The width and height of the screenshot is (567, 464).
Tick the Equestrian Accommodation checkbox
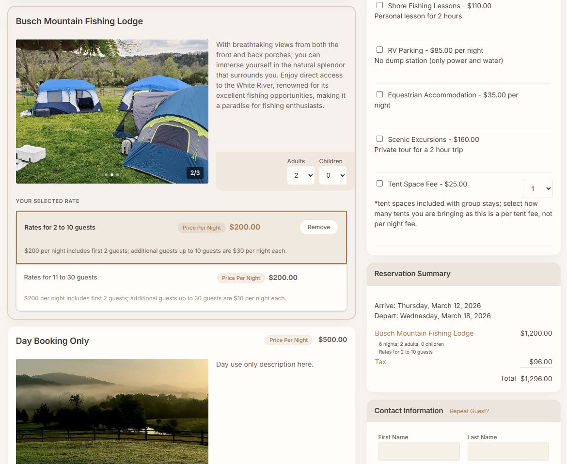pos(379,94)
